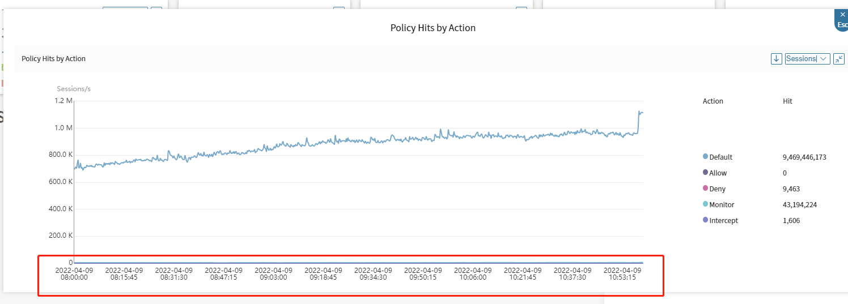Click the Default hit count 9,469,446,173
This screenshot has width=848, height=304.
pyautogui.click(x=804, y=157)
